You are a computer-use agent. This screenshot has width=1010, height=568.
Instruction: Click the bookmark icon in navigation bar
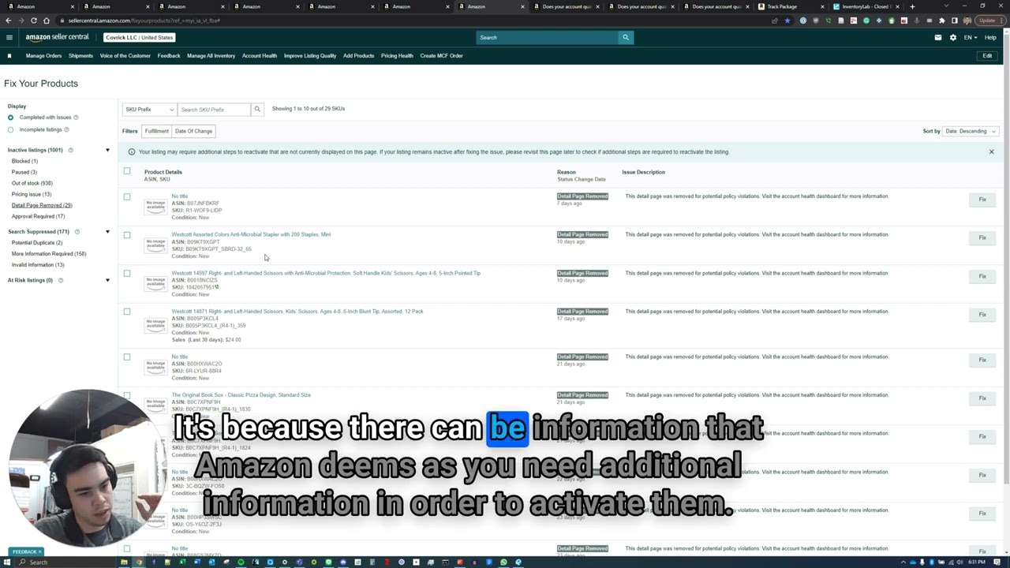click(x=9, y=56)
